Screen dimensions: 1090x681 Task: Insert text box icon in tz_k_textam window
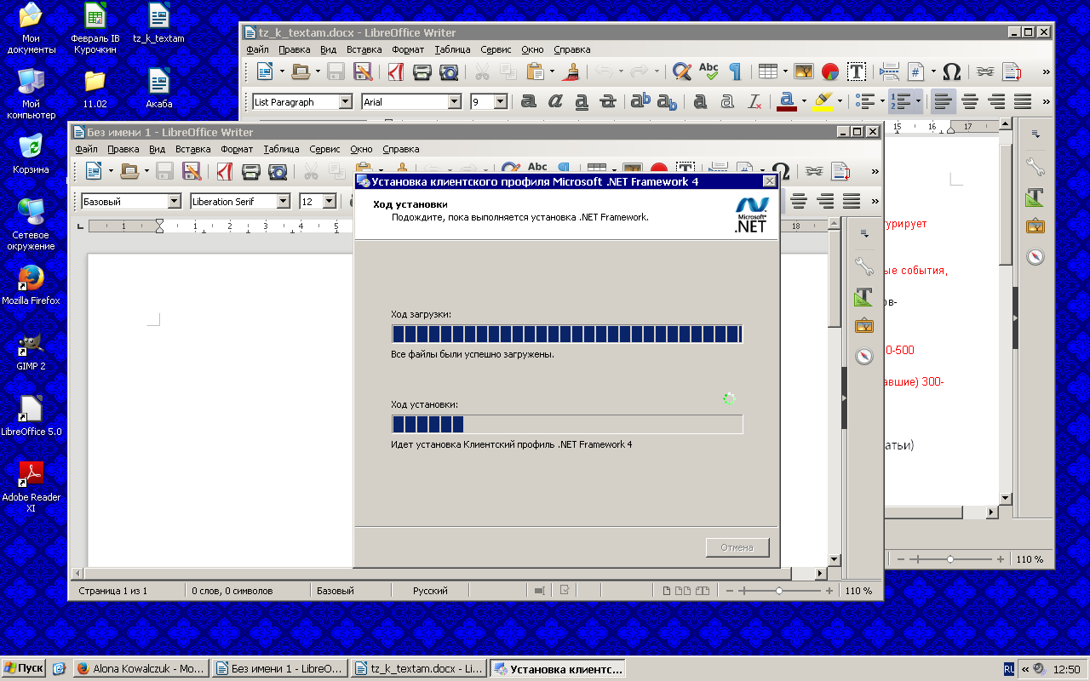(x=857, y=72)
